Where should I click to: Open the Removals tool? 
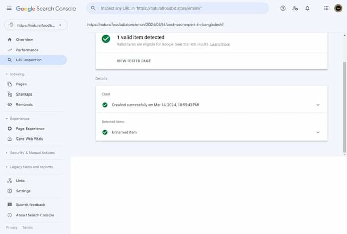pyautogui.click(x=33, y=104)
